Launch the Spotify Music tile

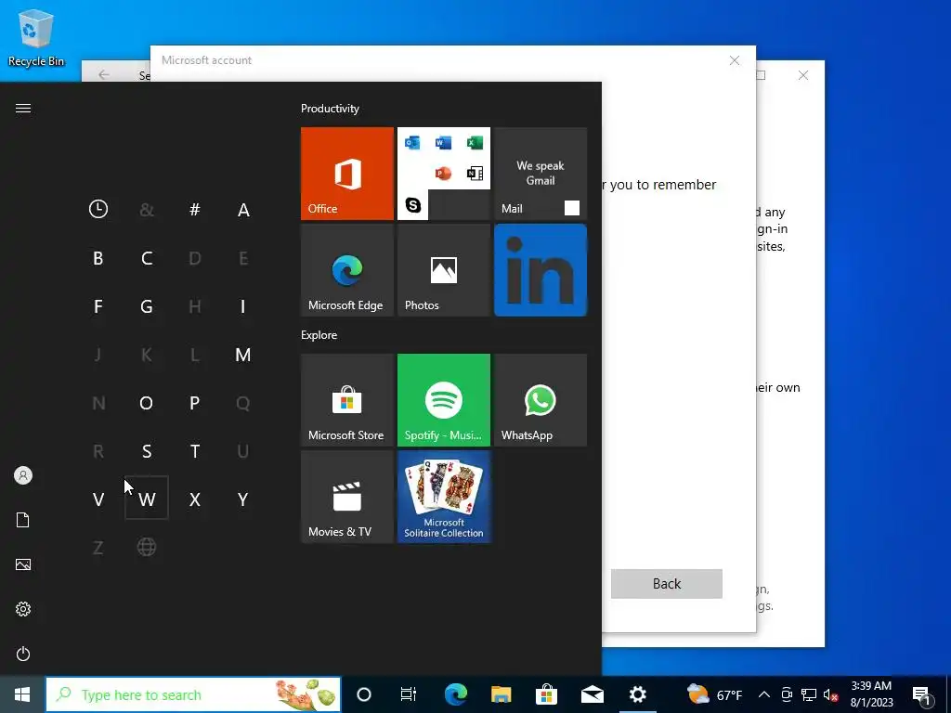tap(443, 400)
